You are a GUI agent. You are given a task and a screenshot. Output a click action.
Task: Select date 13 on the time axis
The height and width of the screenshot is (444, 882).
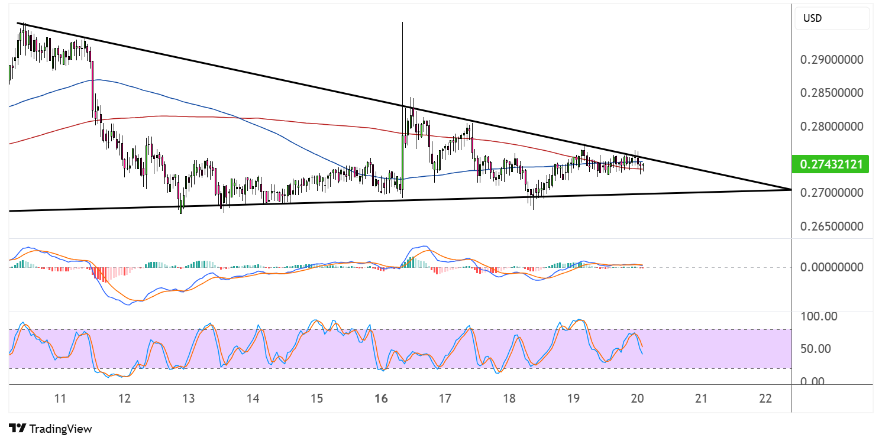click(188, 398)
